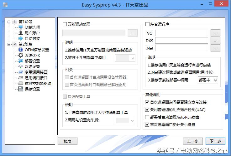Browse for 万能驱动助理 path
This screenshot has height=156, width=231.
[x=133, y=33]
